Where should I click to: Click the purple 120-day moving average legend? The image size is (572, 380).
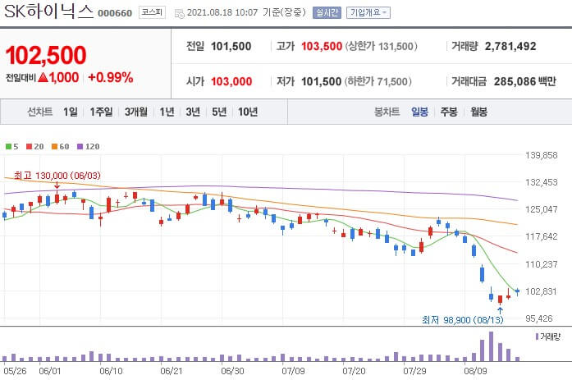click(x=88, y=147)
